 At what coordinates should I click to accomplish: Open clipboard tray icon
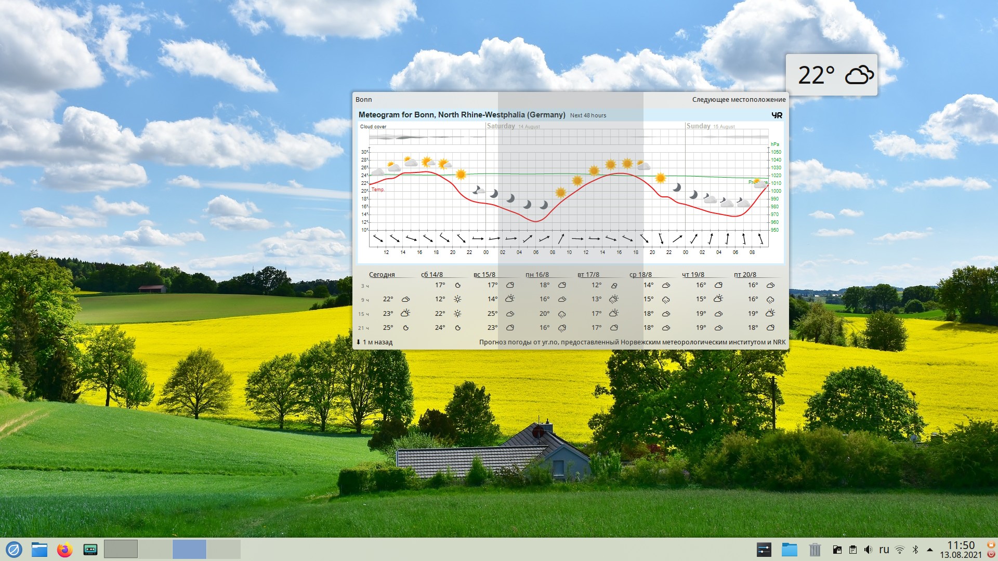(853, 550)
